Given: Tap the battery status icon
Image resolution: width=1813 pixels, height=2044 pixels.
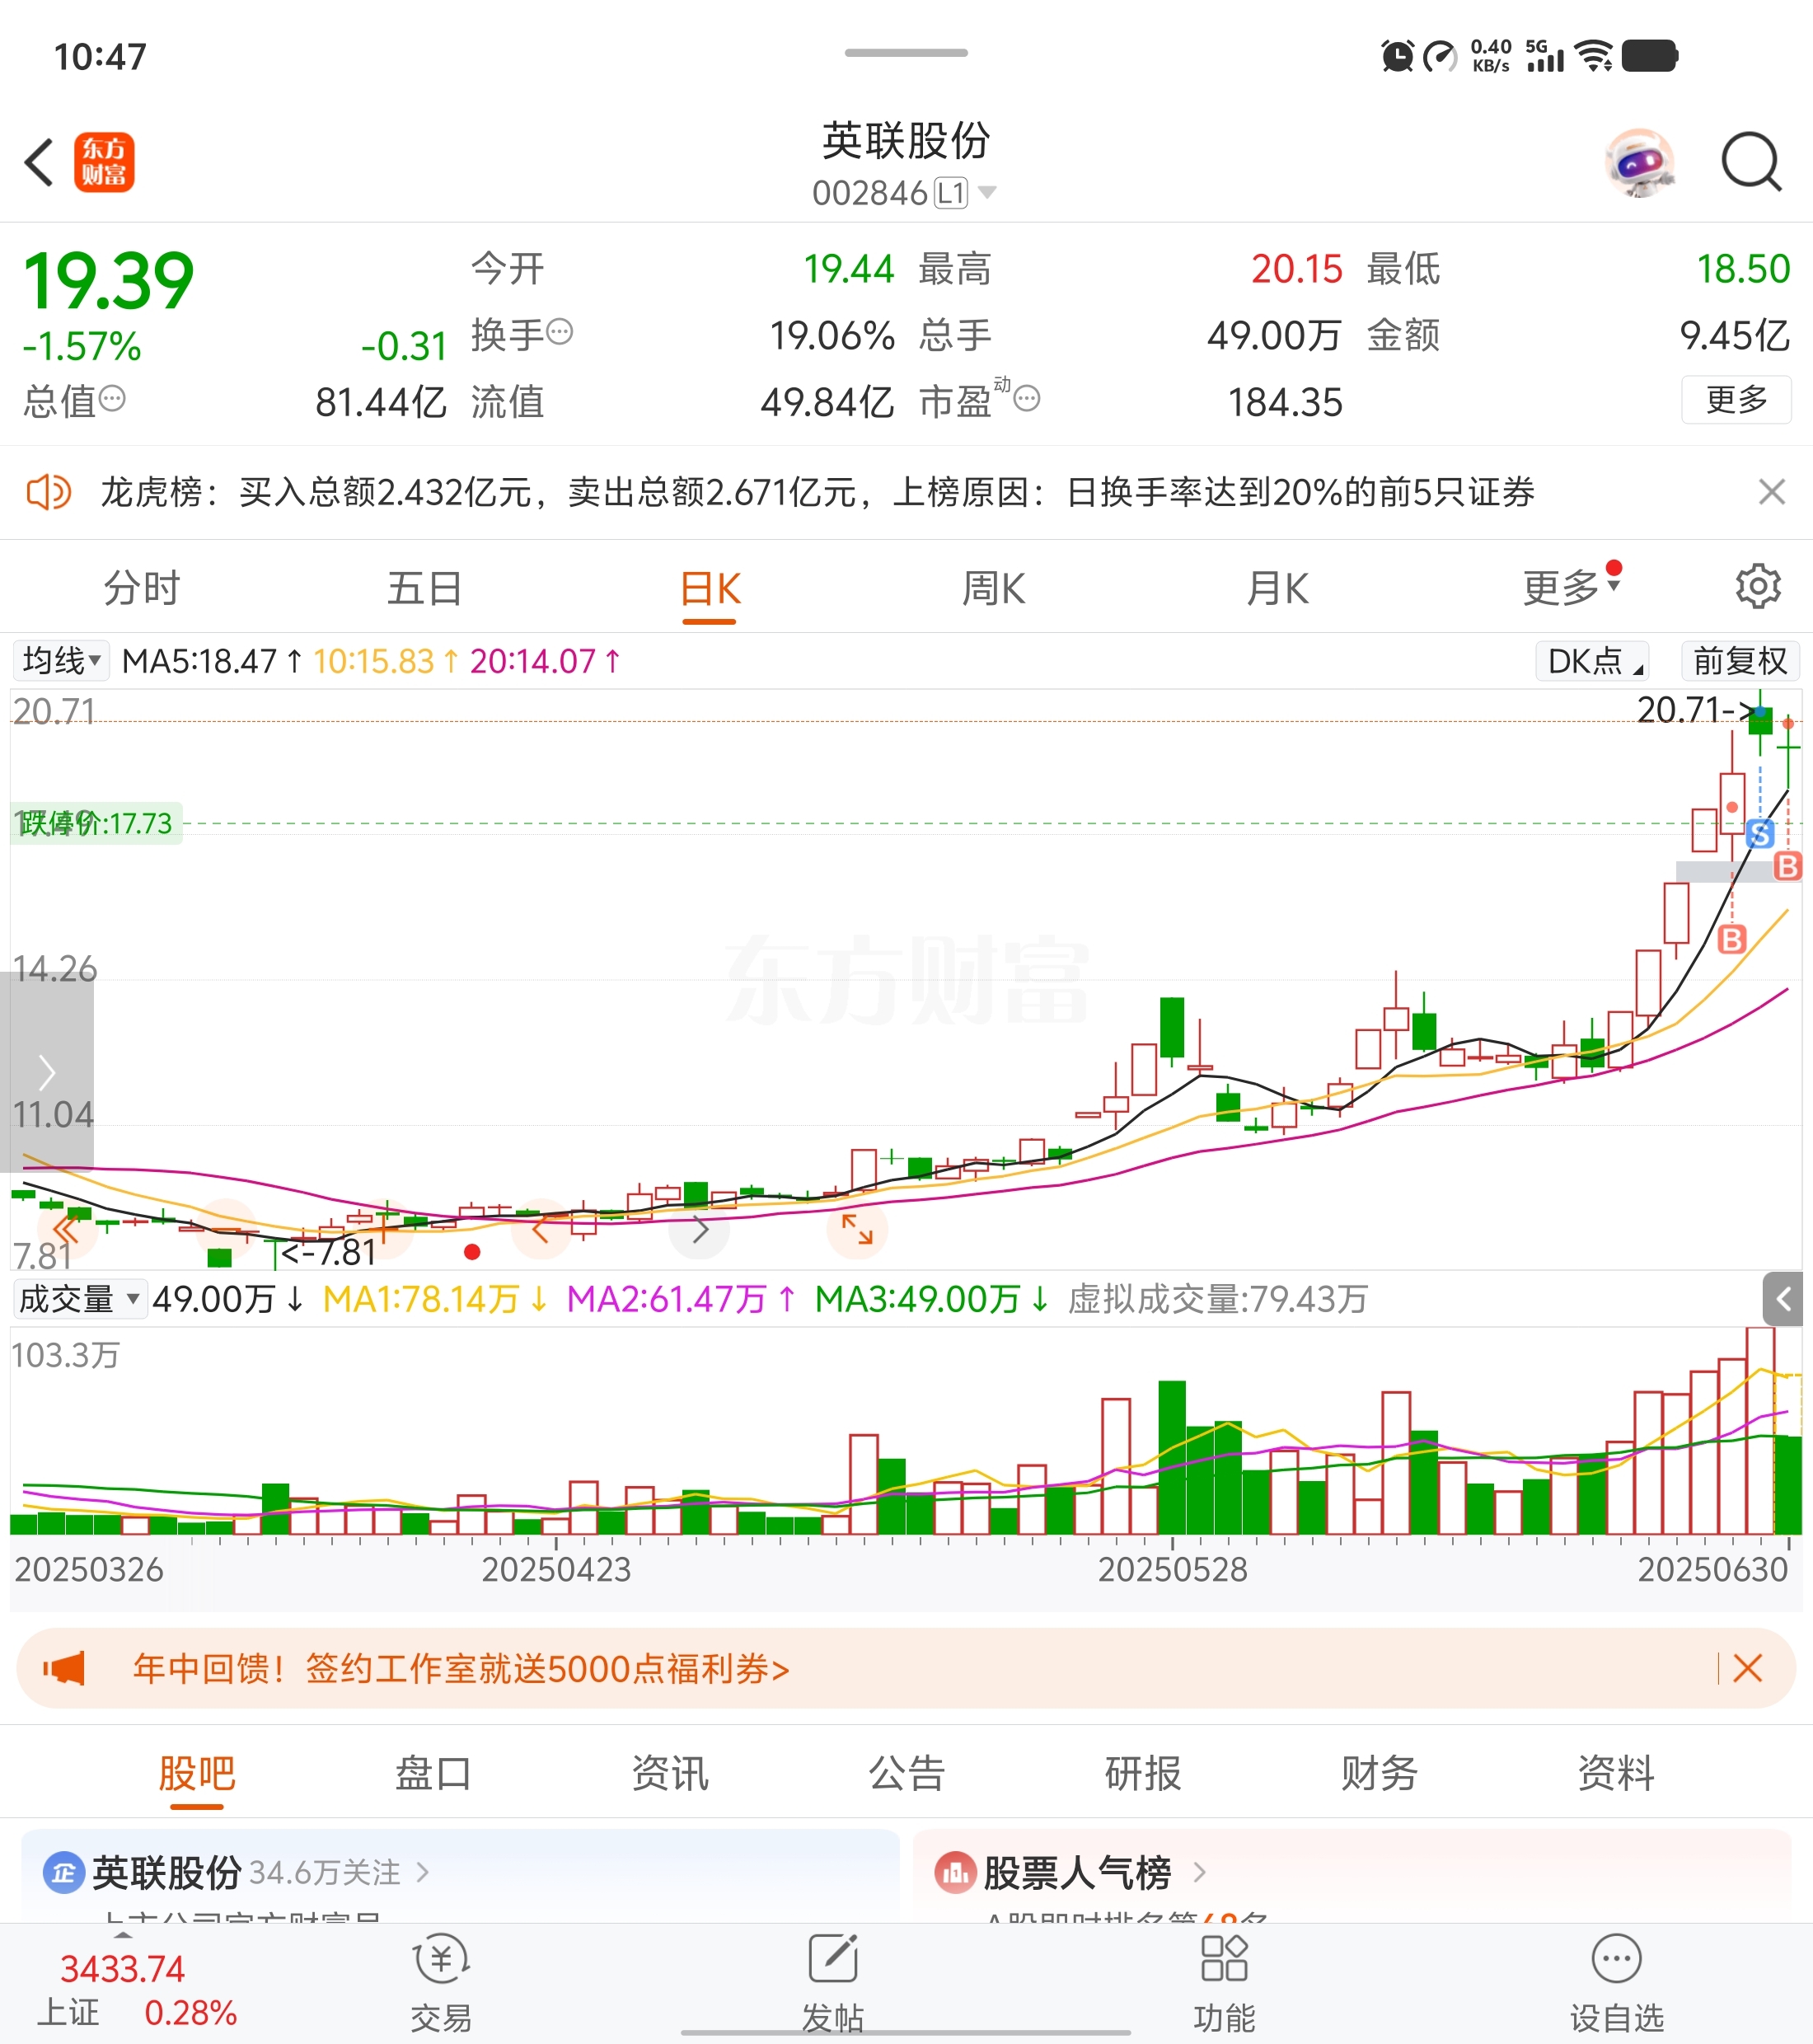Looking at the screenshot, I should 1649,56.
